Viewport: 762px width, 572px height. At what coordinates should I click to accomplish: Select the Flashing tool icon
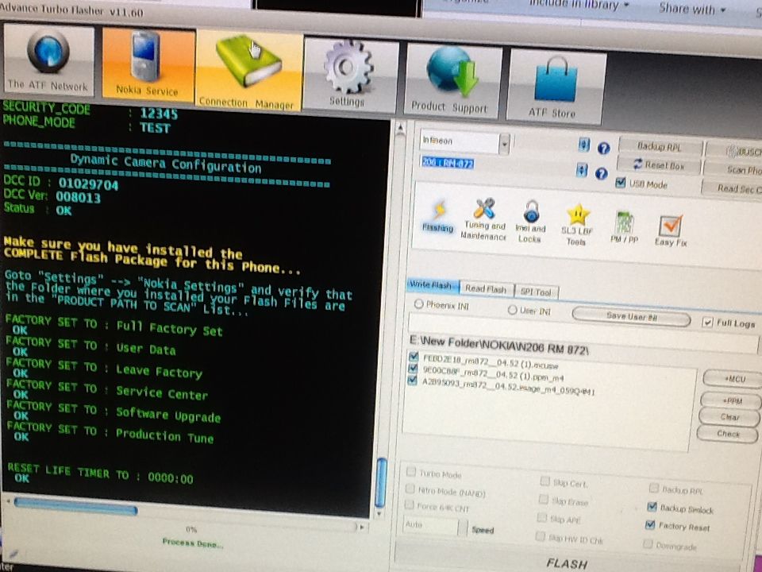point(437,214)
